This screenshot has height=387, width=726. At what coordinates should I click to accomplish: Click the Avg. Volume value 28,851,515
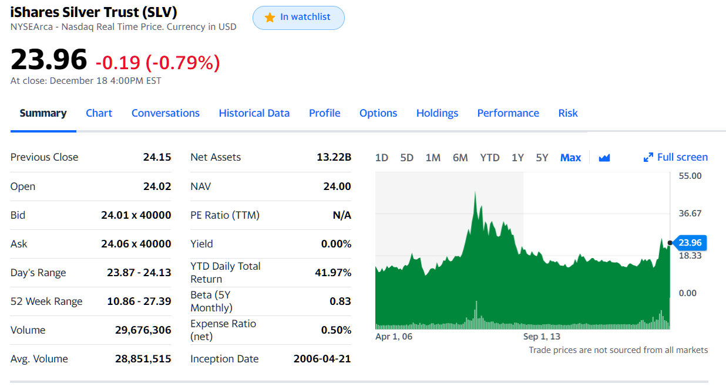tap(143, 359)
